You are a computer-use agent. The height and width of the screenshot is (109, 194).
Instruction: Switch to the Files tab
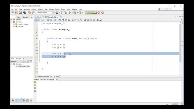[x=18, y=17]
